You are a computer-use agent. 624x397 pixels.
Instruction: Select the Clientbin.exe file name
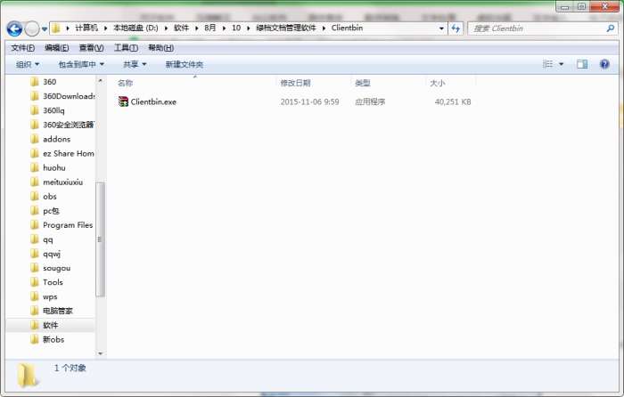pyautogui.click(x=153, y=102)
